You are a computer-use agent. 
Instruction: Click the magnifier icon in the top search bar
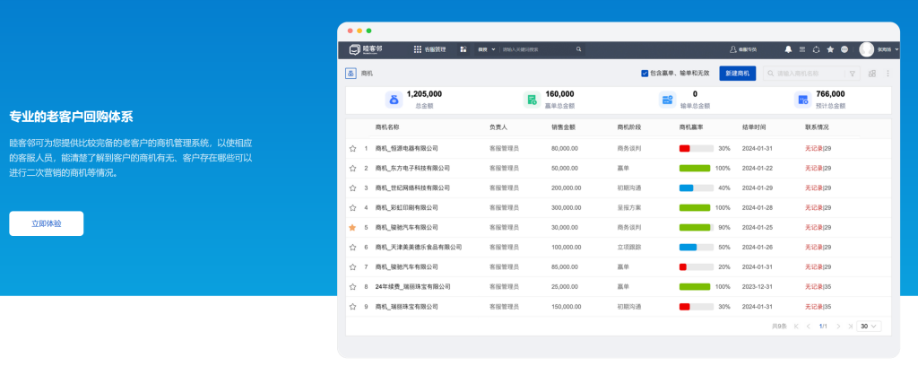pos(578,49)
